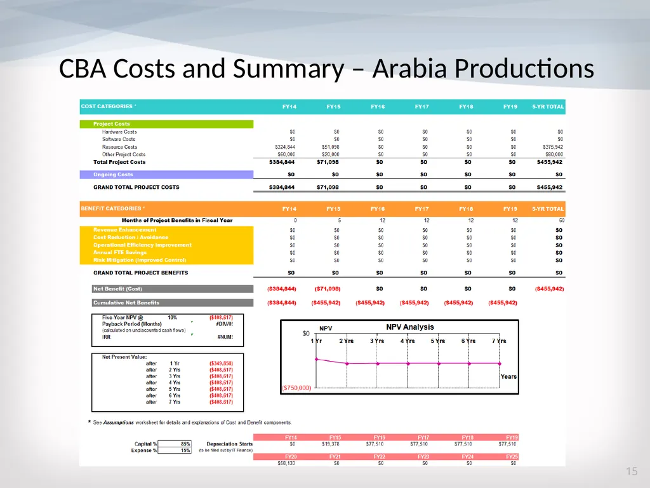Click the Assumptions worksheet footnote text
Image resolution: width=650 pixels, height=488 pixels.
point(190,423)
